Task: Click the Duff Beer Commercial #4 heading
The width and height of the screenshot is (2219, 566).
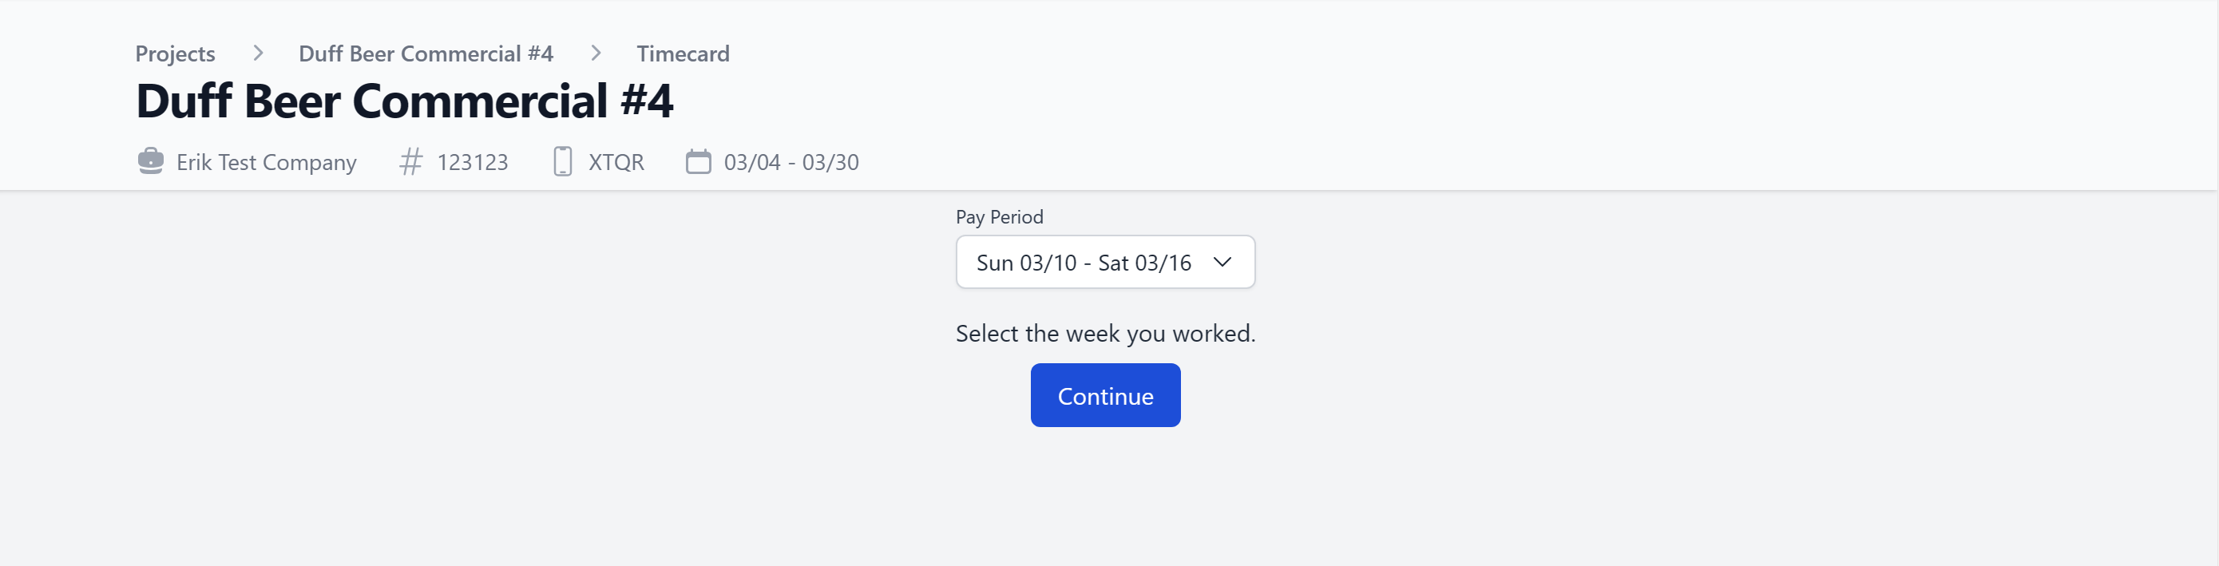Action: click(405, 101)
